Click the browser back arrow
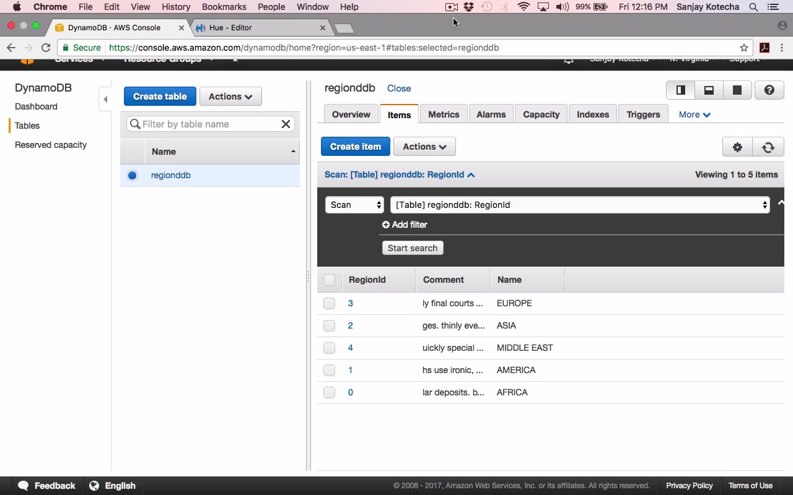This screenshot has height=495, width=793. (x=11, y=48)
